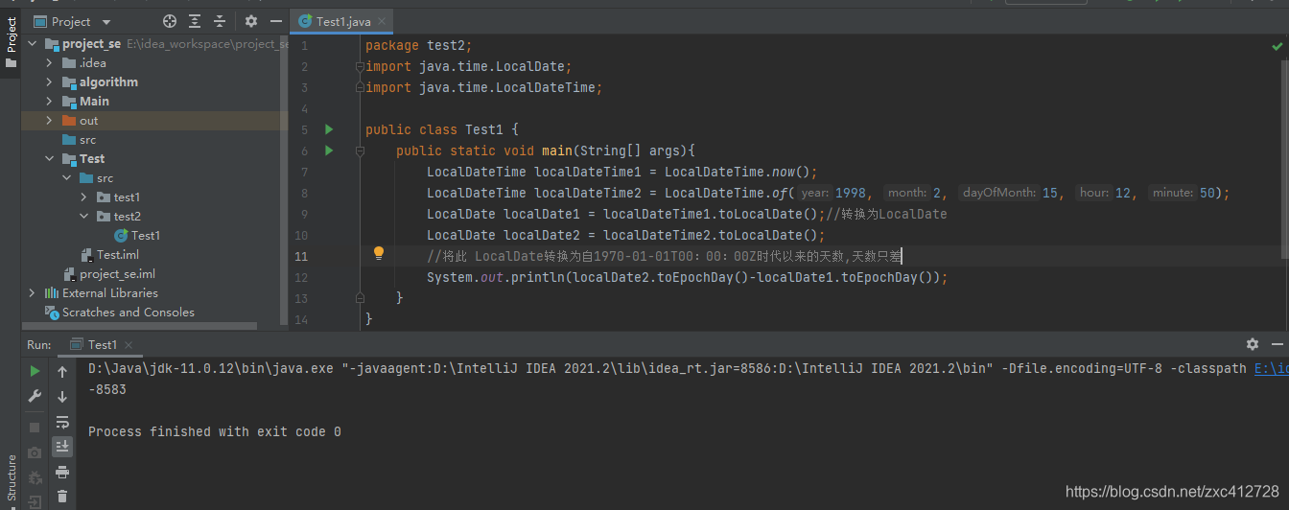Fold the main method at line 6

pos(360,151)
